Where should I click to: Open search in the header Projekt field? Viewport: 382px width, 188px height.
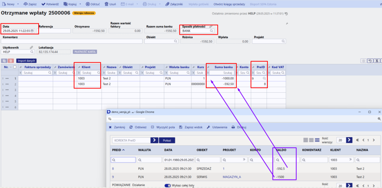click(x=283, y=41)
